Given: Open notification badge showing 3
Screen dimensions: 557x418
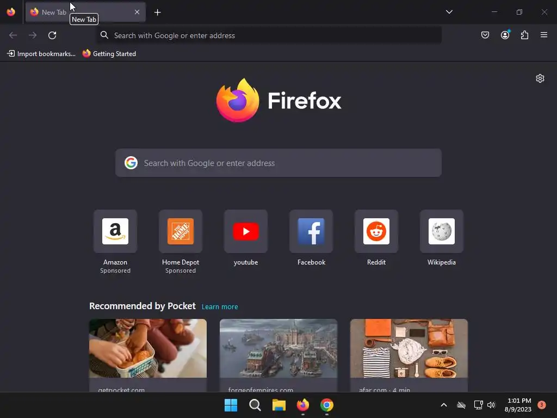Looking at the screenshot, I should (541, 405).
